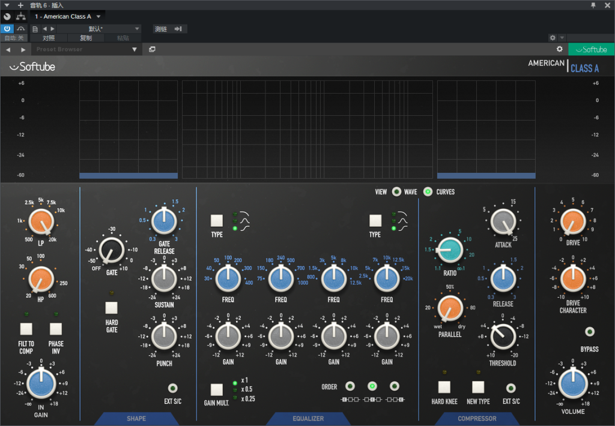Click the sidechain arrow icon

(178, 29)
